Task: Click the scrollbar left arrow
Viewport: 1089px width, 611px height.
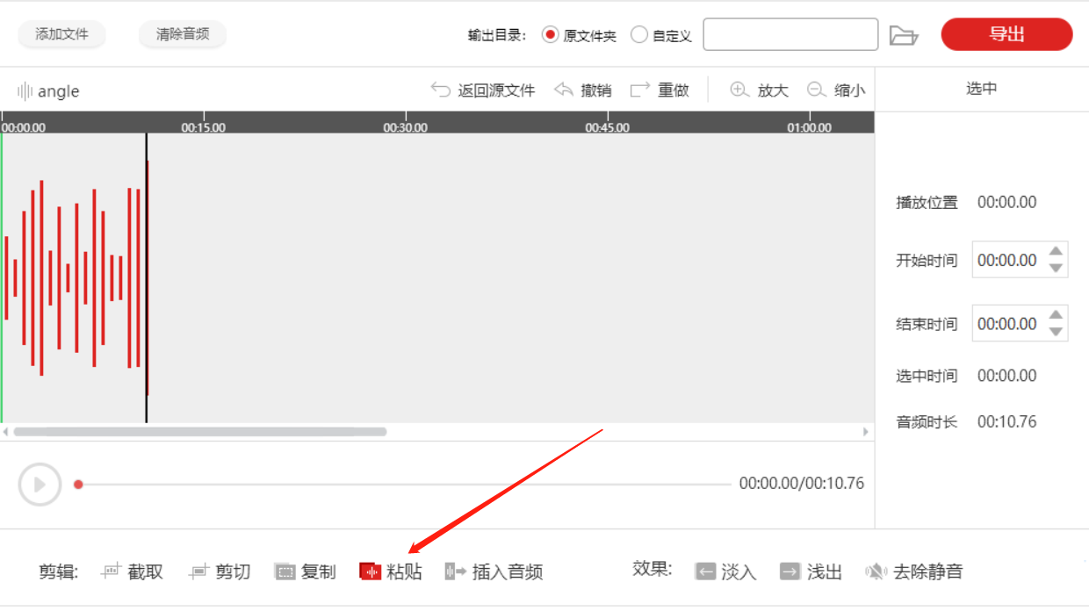Action: coord(6,432)
